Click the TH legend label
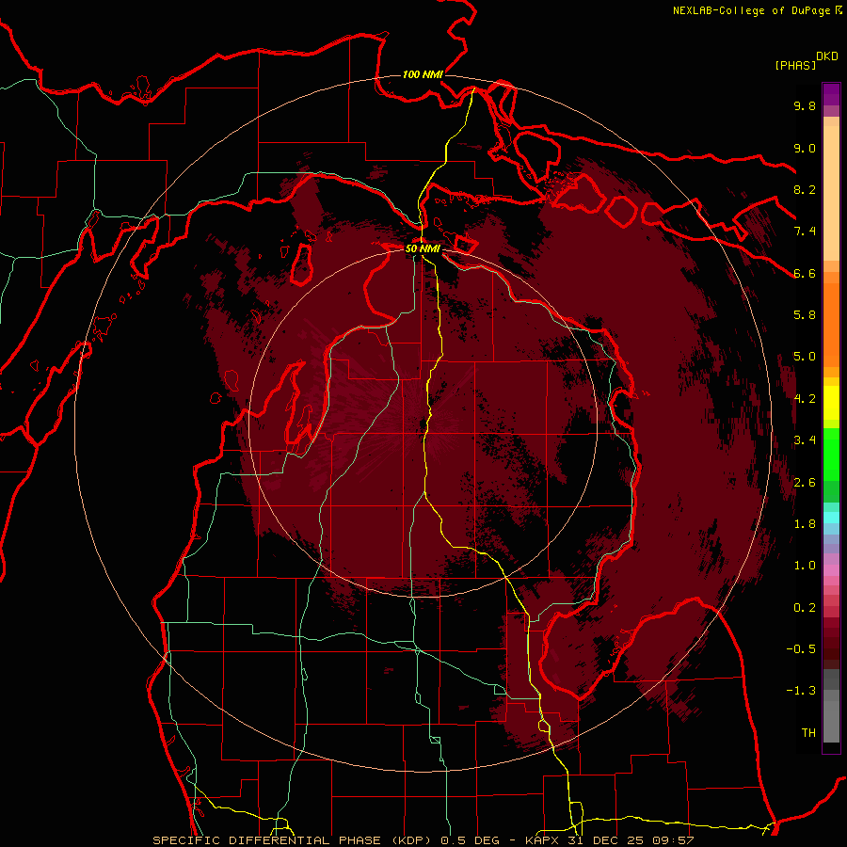The width and height of the screenshot is (847, 847). 808,733
